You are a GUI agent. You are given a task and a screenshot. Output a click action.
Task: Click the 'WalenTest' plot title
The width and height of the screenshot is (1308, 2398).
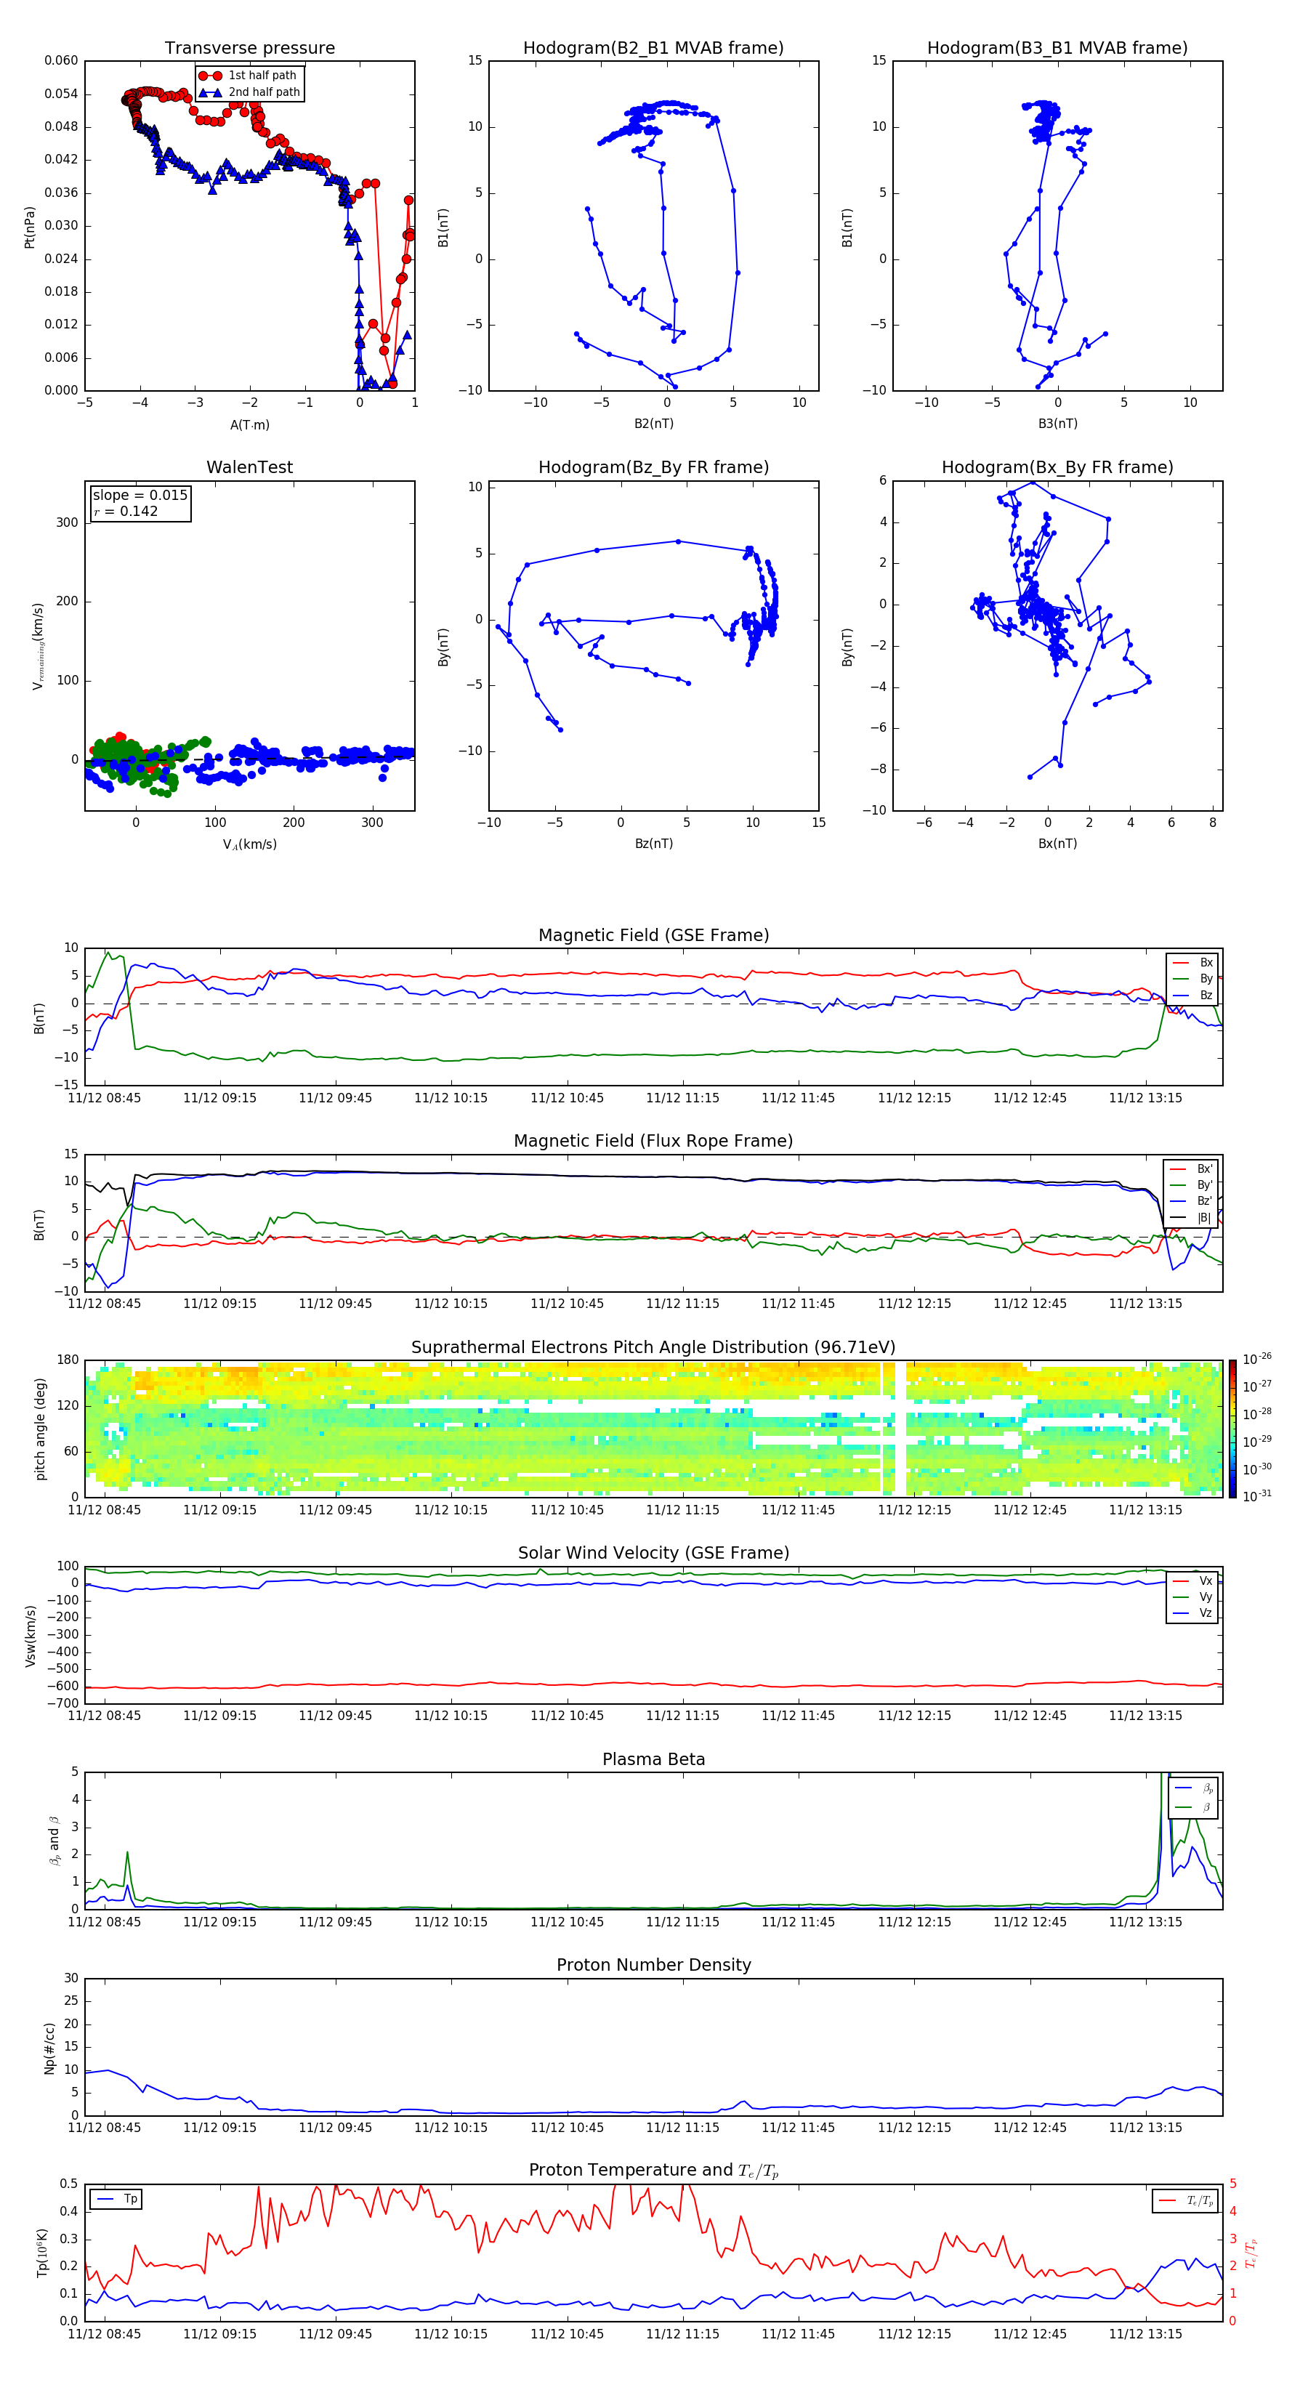click(x=249, y=467)
